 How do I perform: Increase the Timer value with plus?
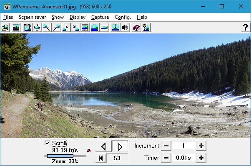point(201,158)
